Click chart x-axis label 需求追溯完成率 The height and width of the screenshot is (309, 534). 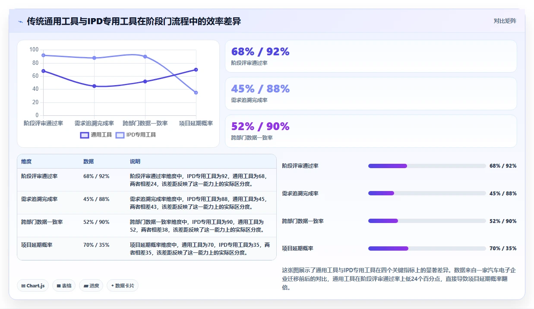[x=94, y=124]
